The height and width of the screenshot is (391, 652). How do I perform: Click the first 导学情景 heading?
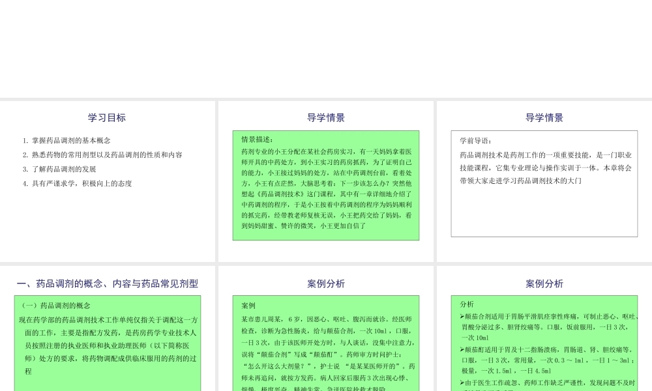tap(325, 118)
